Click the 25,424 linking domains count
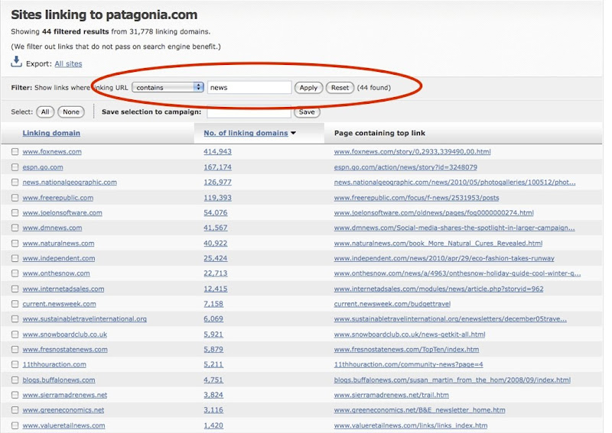 pos(216,258)
